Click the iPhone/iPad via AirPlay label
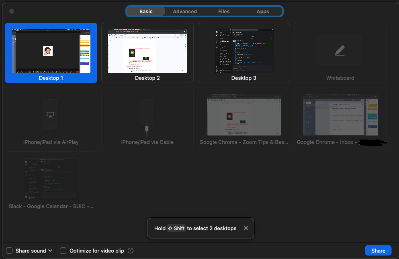 point(51,142)
